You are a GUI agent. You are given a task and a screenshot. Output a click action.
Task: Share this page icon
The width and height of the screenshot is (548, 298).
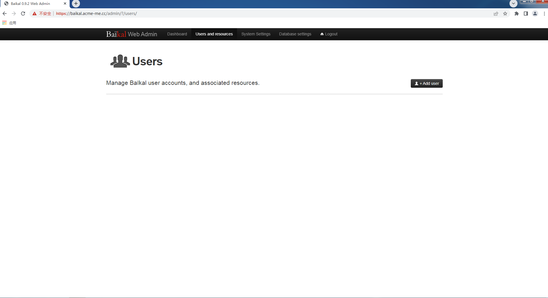click(496, 14)
